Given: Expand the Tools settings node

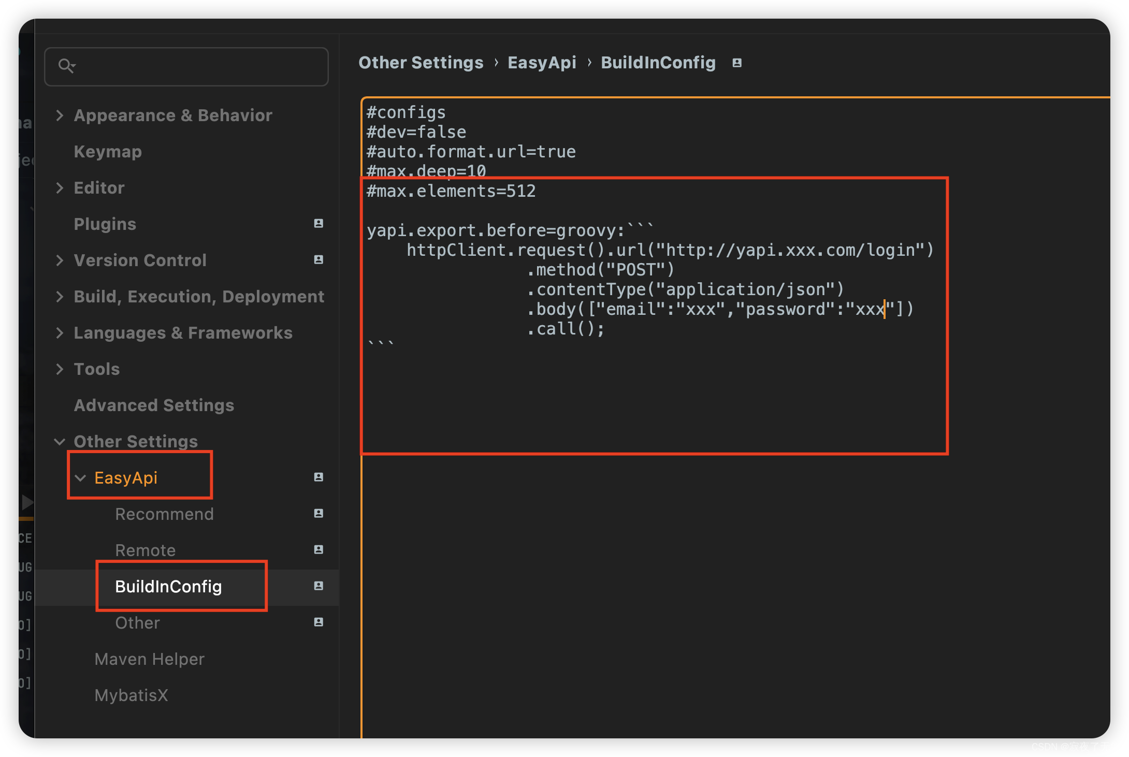Looking at the screenshot, I should 60,369.
